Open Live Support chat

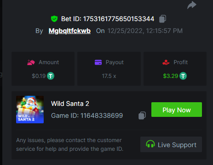pyautogui.click(x=171, y=144)
